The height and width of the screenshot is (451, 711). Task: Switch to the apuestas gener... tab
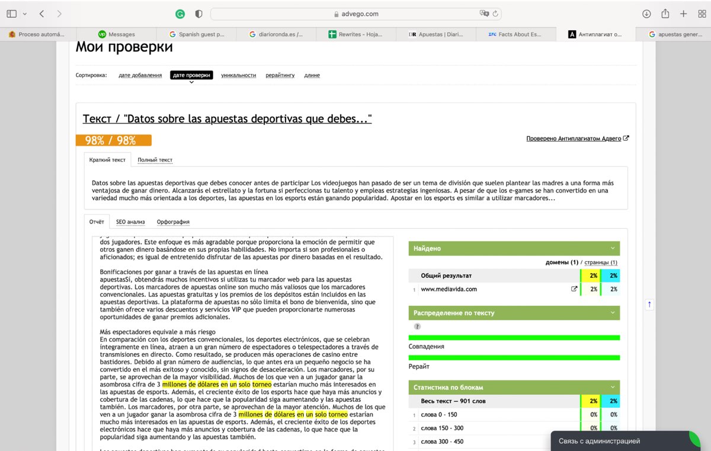tap(674, 34)
